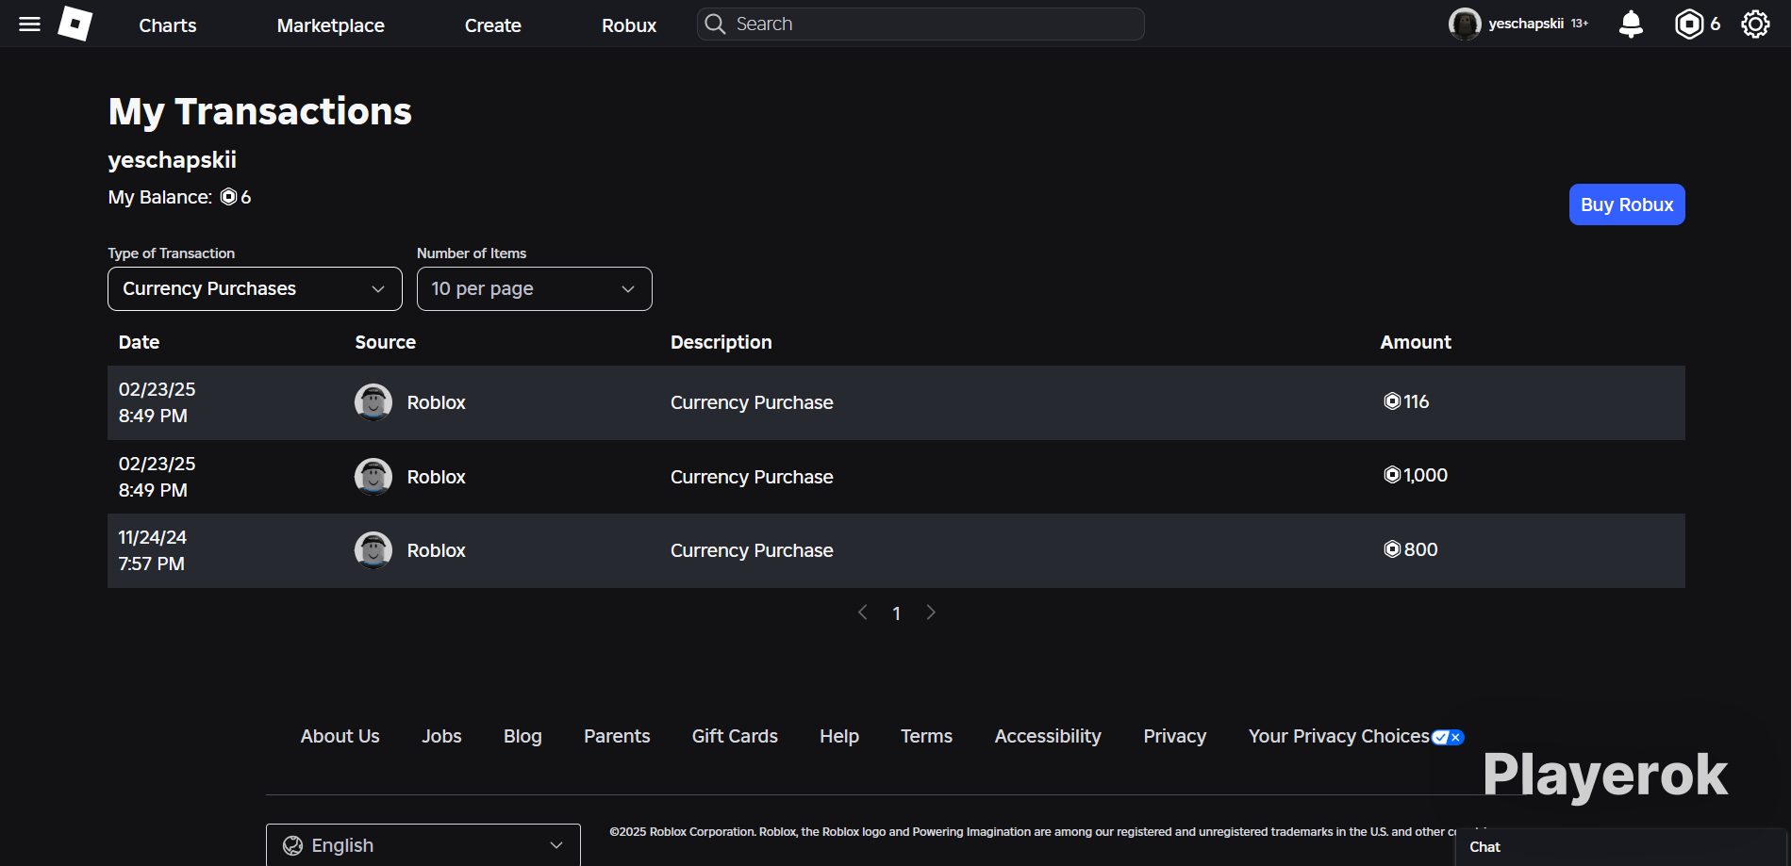The width and height of the screenshot is (1791, 866).
Task: Click the Robux icon in the header
Action: tap(1689, 25)
